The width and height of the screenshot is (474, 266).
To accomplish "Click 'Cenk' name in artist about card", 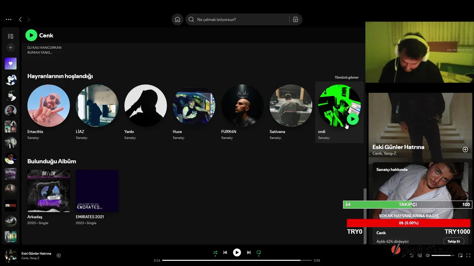I will point(381,233).
